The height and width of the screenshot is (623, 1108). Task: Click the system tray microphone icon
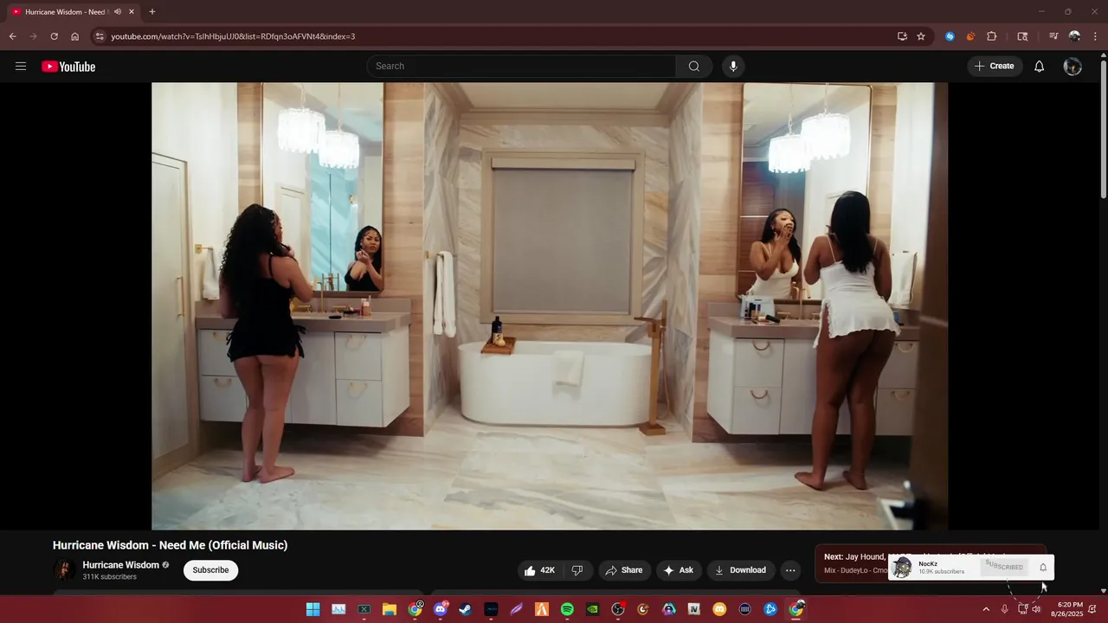point(1004,609)
